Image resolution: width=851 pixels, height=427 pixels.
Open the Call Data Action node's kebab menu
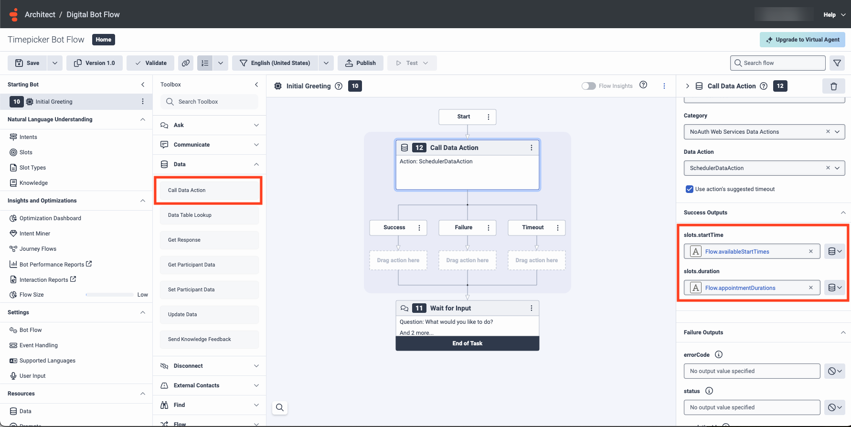pos(531,148)
